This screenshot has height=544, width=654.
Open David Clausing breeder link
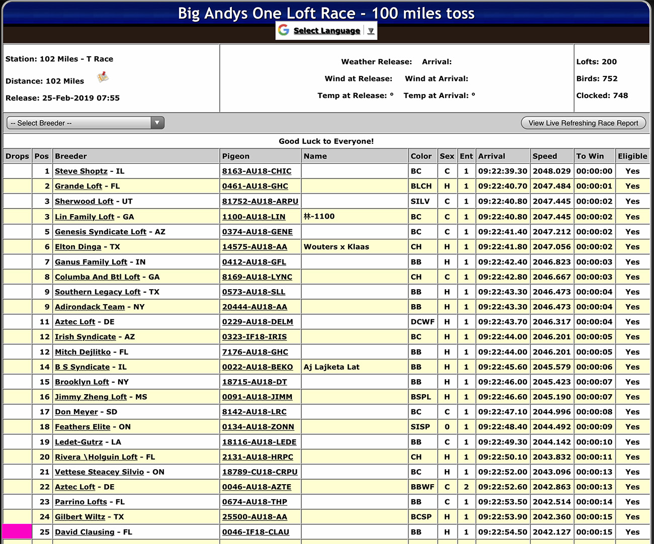85,532
